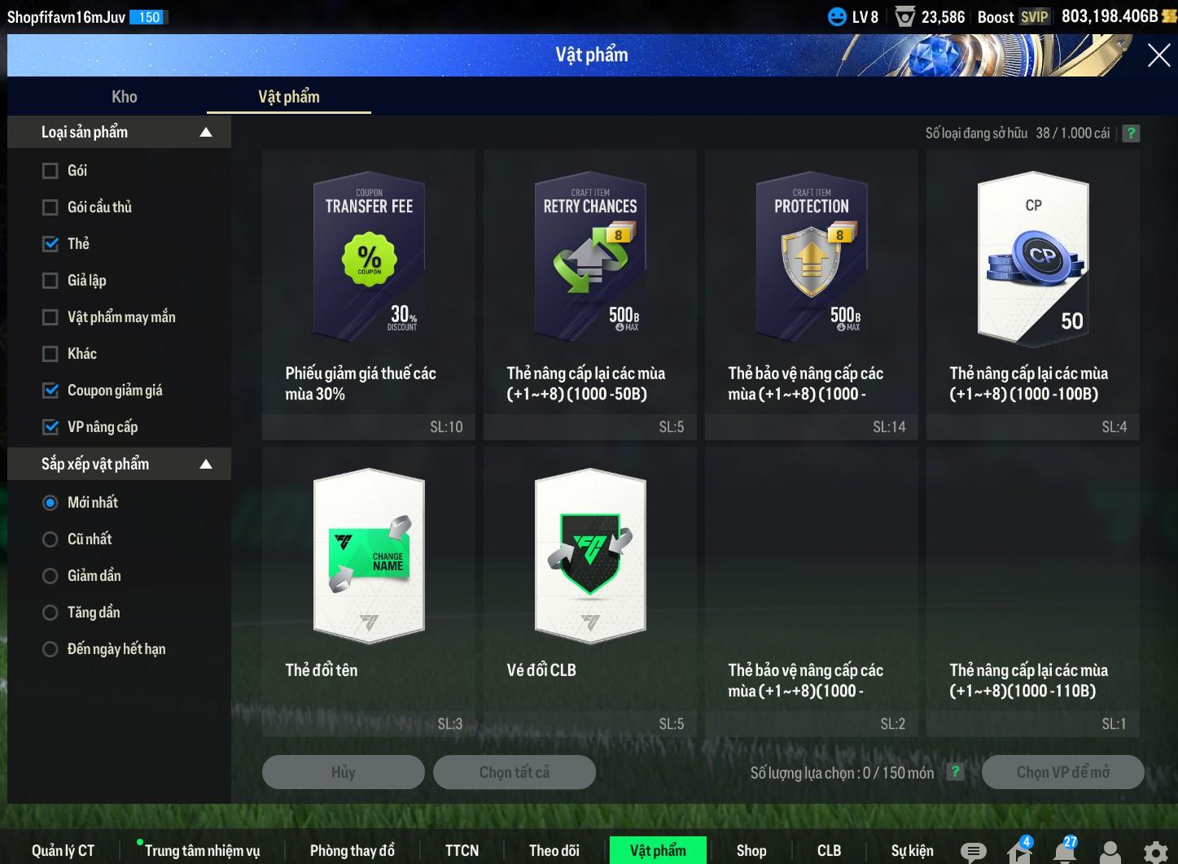This screenshot has height=864, width=1178.
Task: Click the Hủy button
Action: click(x=343, y=772)
